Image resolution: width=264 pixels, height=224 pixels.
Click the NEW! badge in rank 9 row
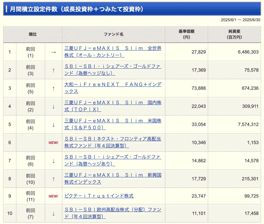(x=53, y=197)
